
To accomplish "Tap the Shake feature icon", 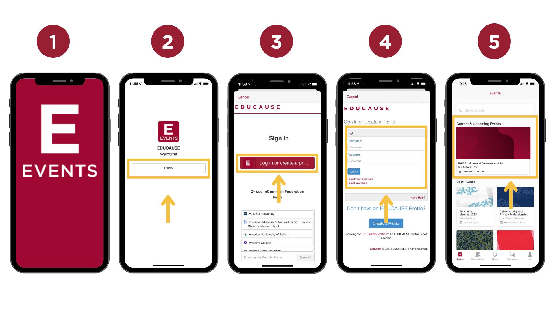I will pos(495,256).
